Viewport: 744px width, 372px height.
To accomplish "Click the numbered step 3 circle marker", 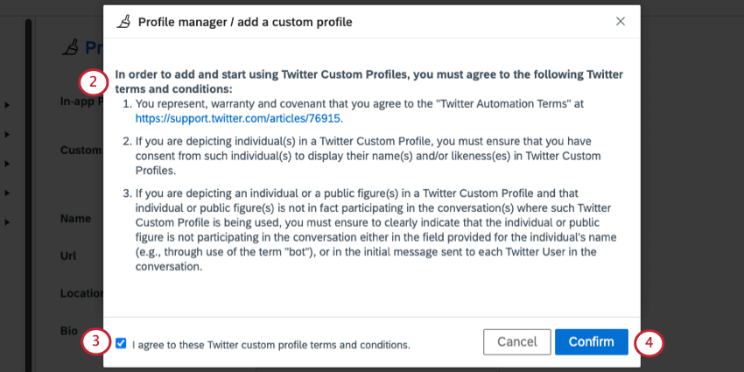I will pos(96,342).
